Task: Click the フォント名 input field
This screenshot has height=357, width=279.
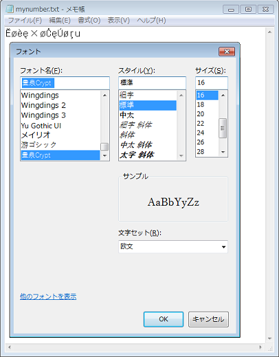Action: click(65, 83)
